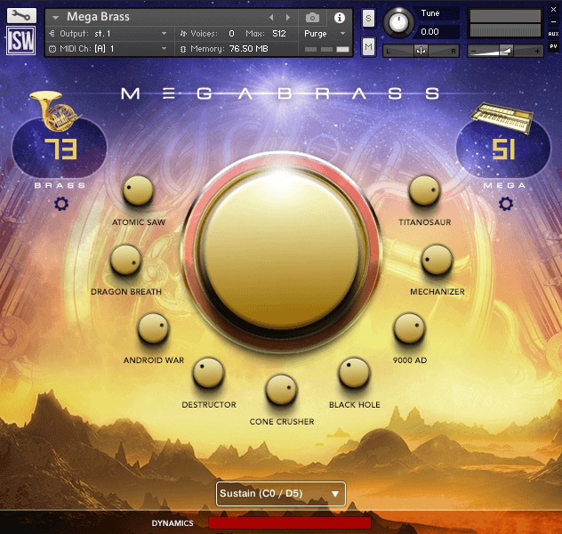The width and height of the screenshot is (562, 534).
Task: Click the ISW logo
Action: (x=20, y=41)
